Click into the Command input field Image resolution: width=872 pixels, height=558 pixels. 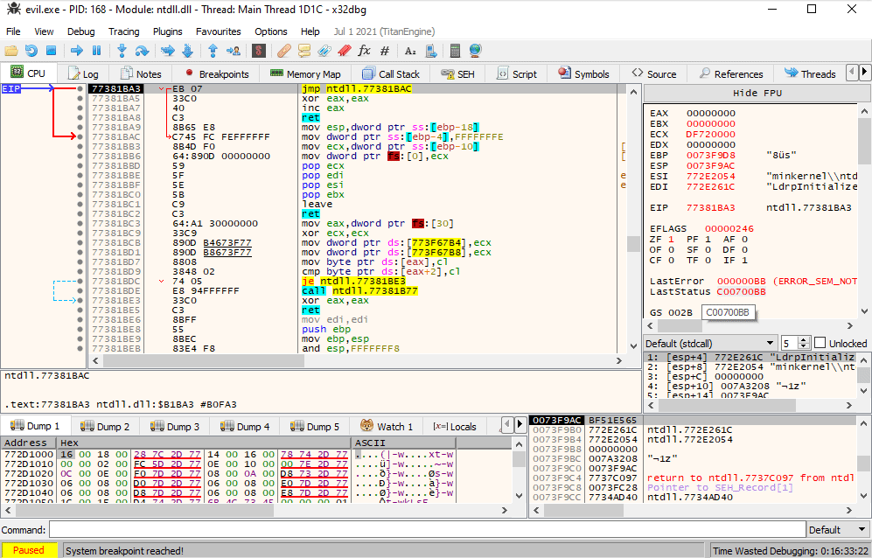pyautogui.click(x=427, y=530)
